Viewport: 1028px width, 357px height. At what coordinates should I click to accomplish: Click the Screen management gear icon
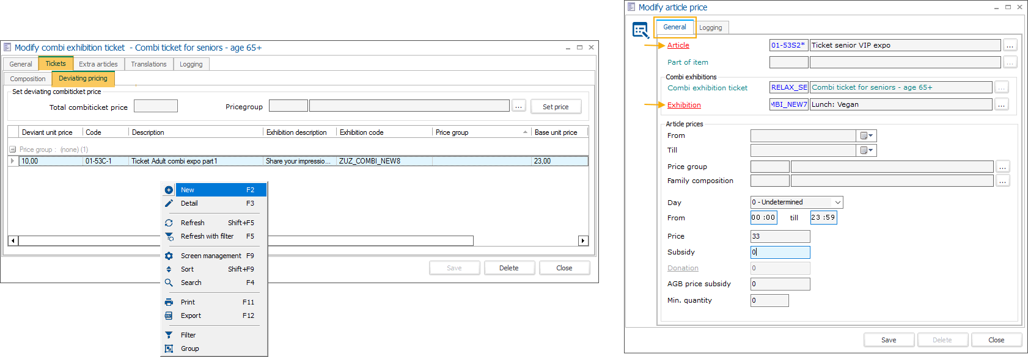[x=169, y=256]
